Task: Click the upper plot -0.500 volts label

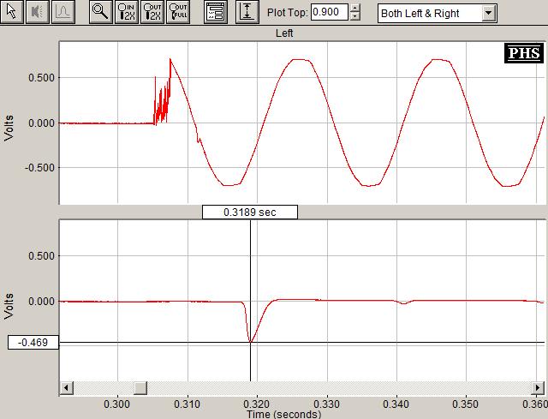Action: click(x=40, y=168)
